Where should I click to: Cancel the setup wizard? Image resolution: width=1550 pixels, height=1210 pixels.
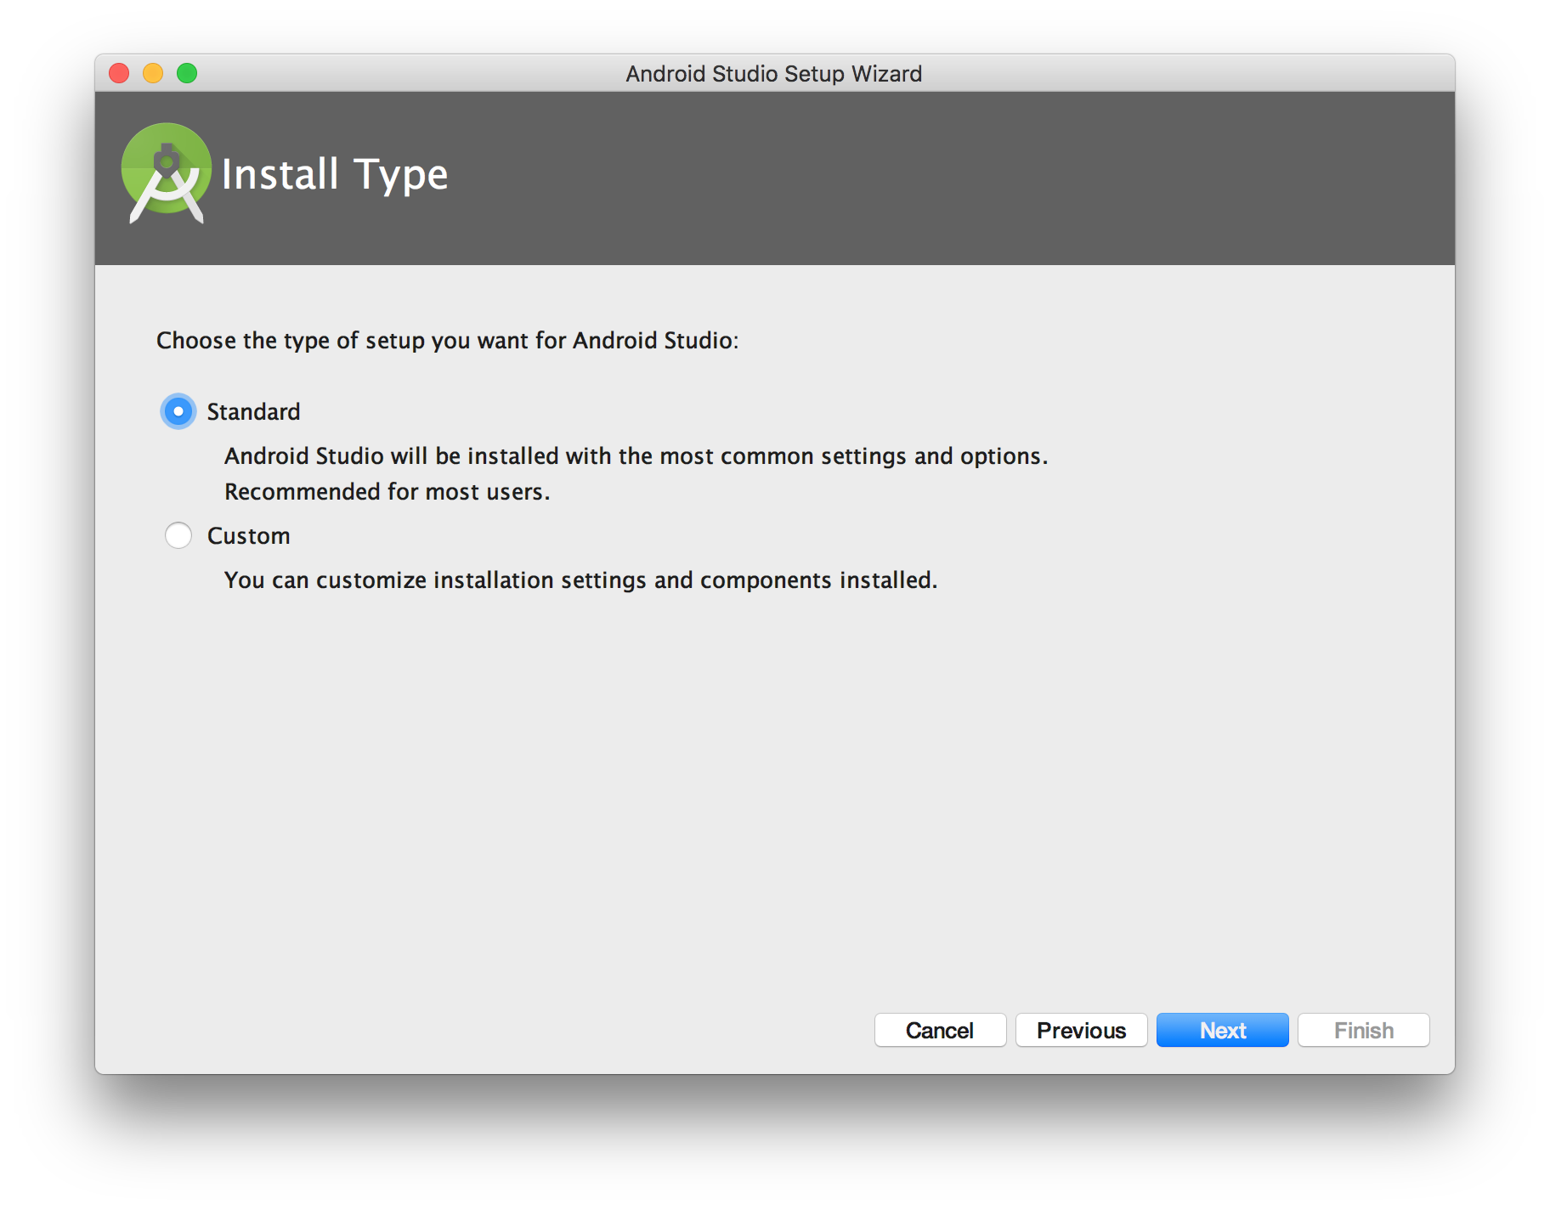pyautogui.click(x=940, y=1031)
